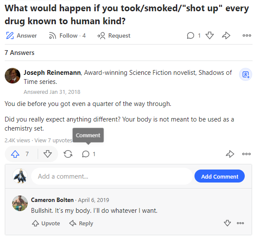Downvote the question
256x237 pixels.
coord(210,35)
